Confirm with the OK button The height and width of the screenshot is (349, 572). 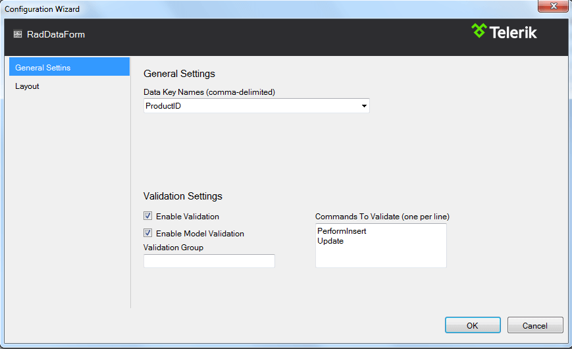click(473, 325)
